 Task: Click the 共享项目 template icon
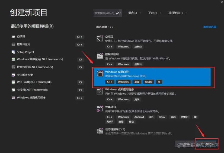click(x=100, y=109)
